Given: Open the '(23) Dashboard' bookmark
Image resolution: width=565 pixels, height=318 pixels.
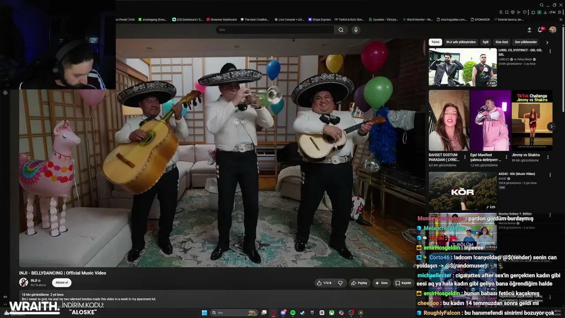Looking at the screenshot, I should click(x=187, y=19).
